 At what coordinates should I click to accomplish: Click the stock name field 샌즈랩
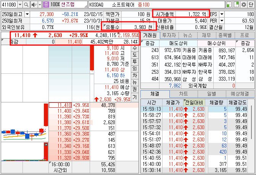click(x=73, y=5)
